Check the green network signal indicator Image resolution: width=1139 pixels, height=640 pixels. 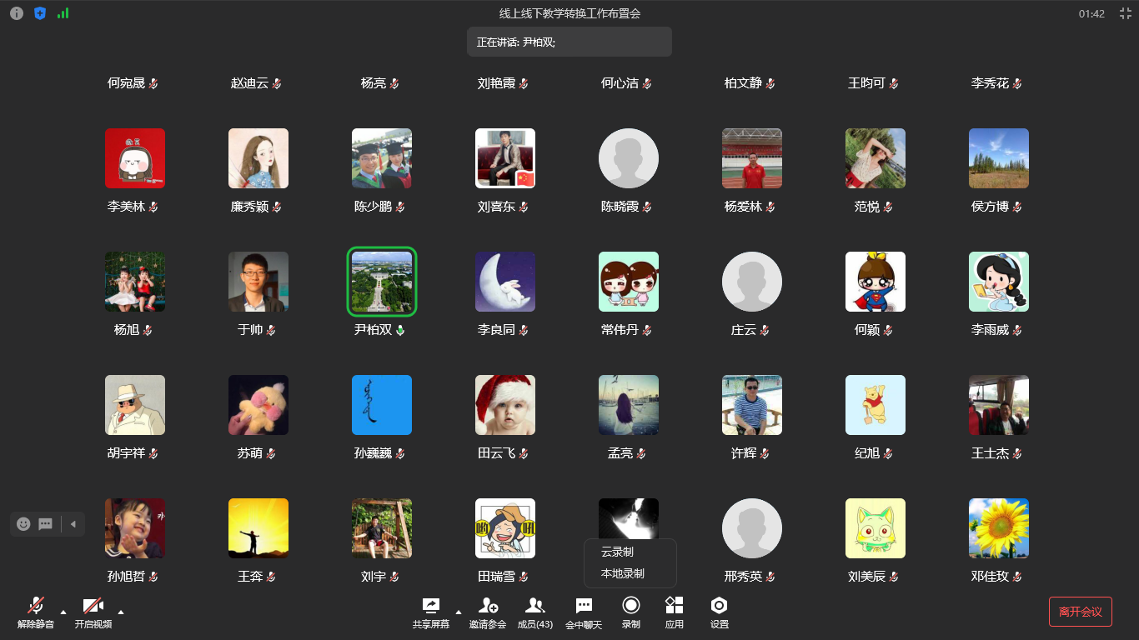click(x=63, y=13)
